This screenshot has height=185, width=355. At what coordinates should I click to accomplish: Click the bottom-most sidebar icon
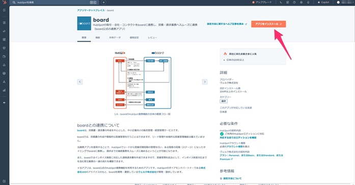[x=4, y=181]
